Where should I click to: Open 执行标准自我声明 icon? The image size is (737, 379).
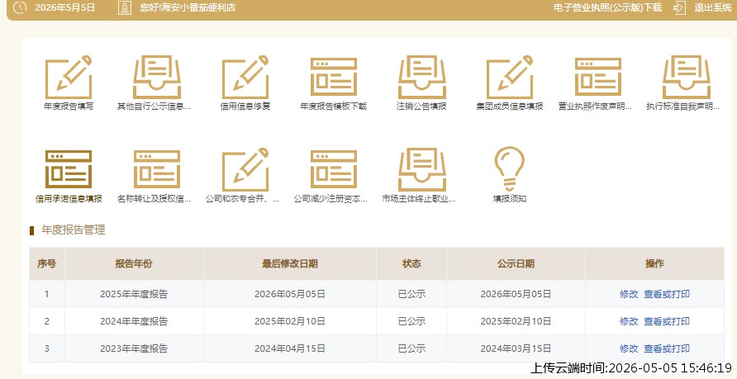687,77
